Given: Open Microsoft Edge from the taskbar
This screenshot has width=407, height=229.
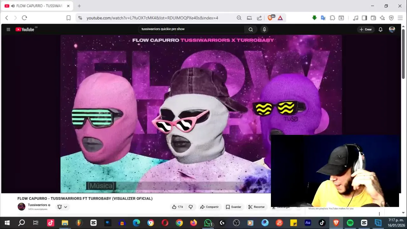Looking at the screenshot, I should pyautogui.click(x=136, y=223).
